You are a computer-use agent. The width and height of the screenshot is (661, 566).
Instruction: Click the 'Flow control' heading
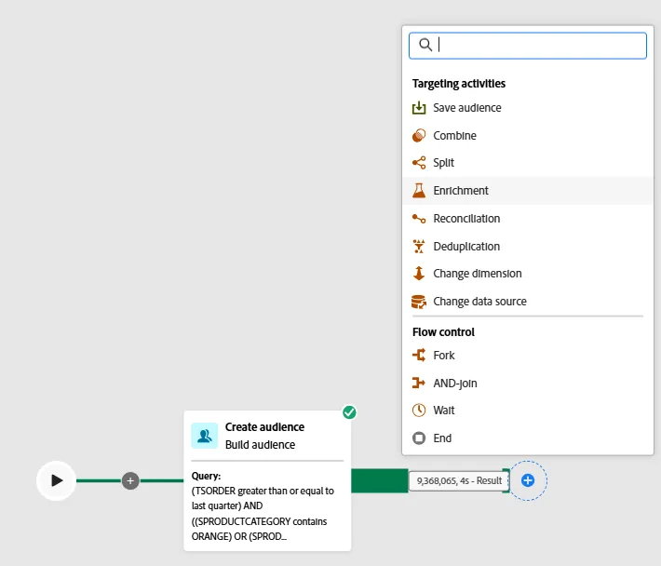443,332
